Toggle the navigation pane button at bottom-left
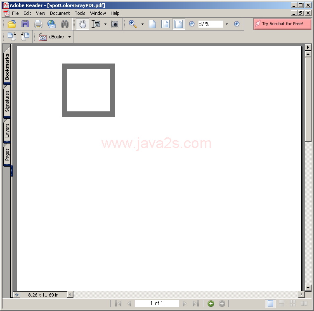This screenshot has height=311, width=314. click(17, 295)
